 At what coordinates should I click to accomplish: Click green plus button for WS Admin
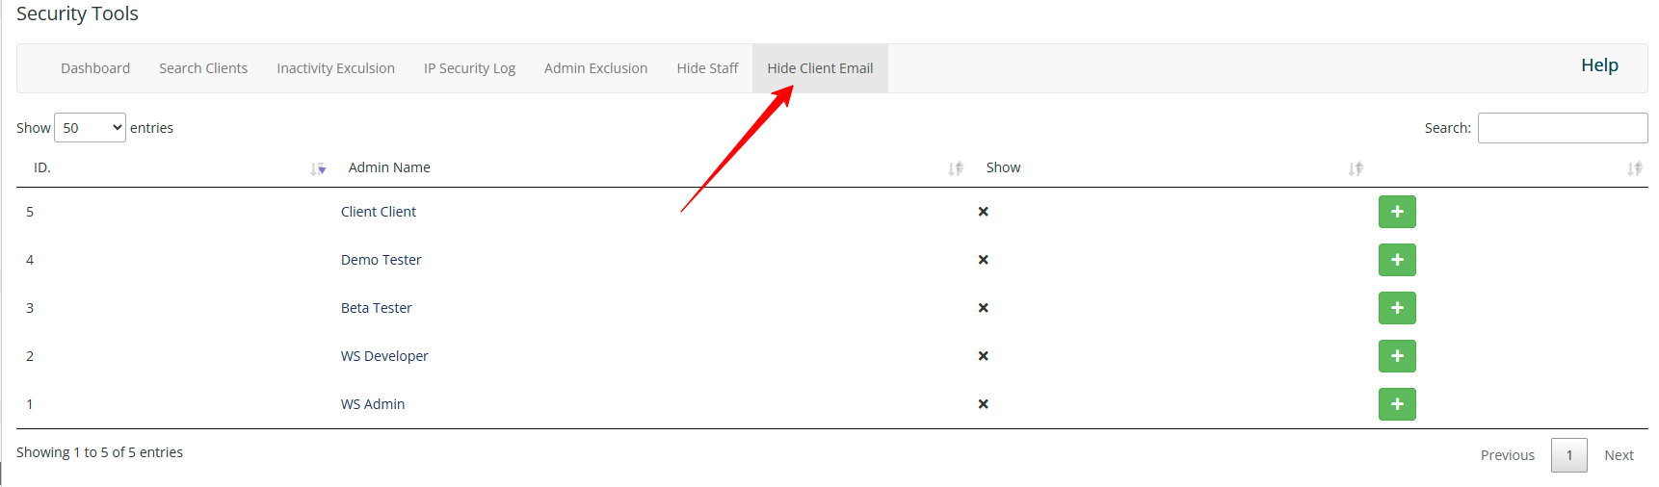pyautogui.click(x=1397, y=404)
